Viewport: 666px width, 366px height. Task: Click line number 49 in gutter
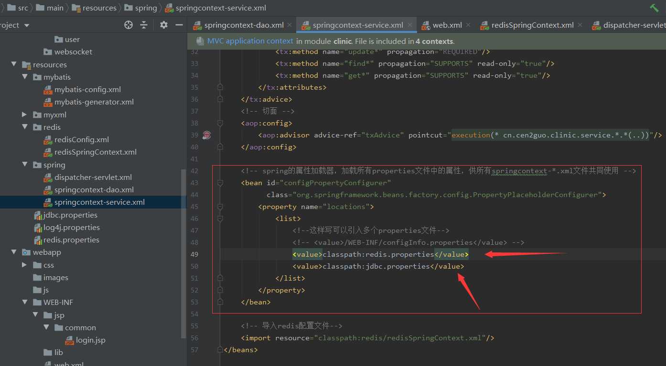coord(194,254)
